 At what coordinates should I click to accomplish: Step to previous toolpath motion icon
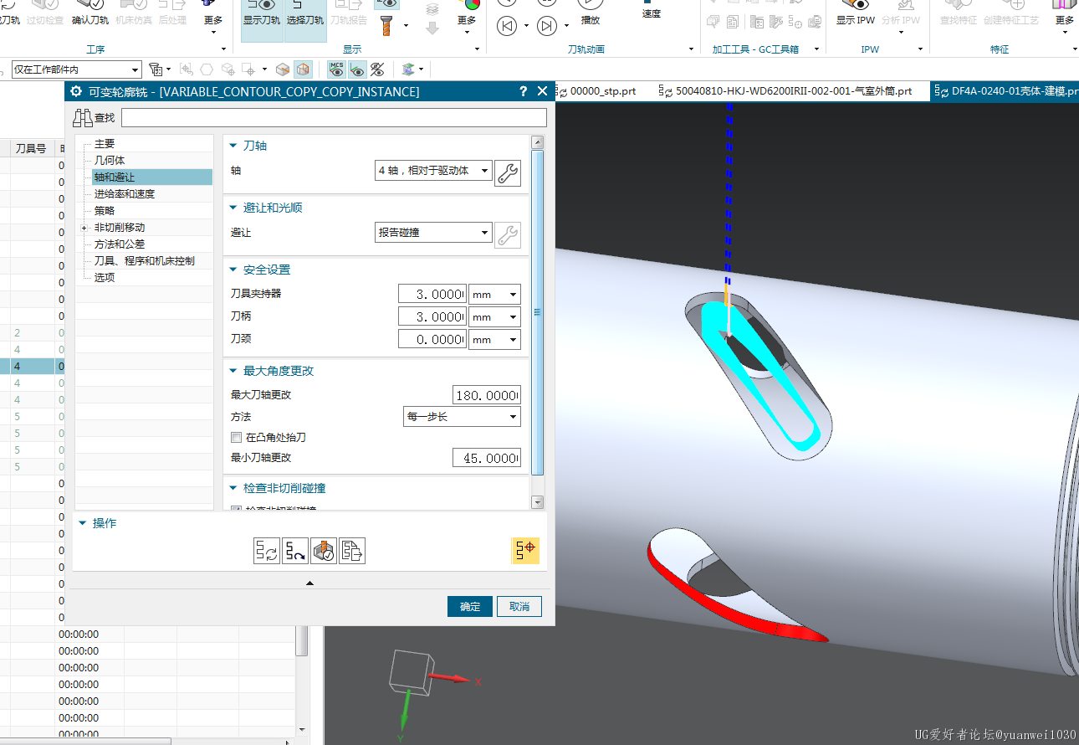(507, 26)
